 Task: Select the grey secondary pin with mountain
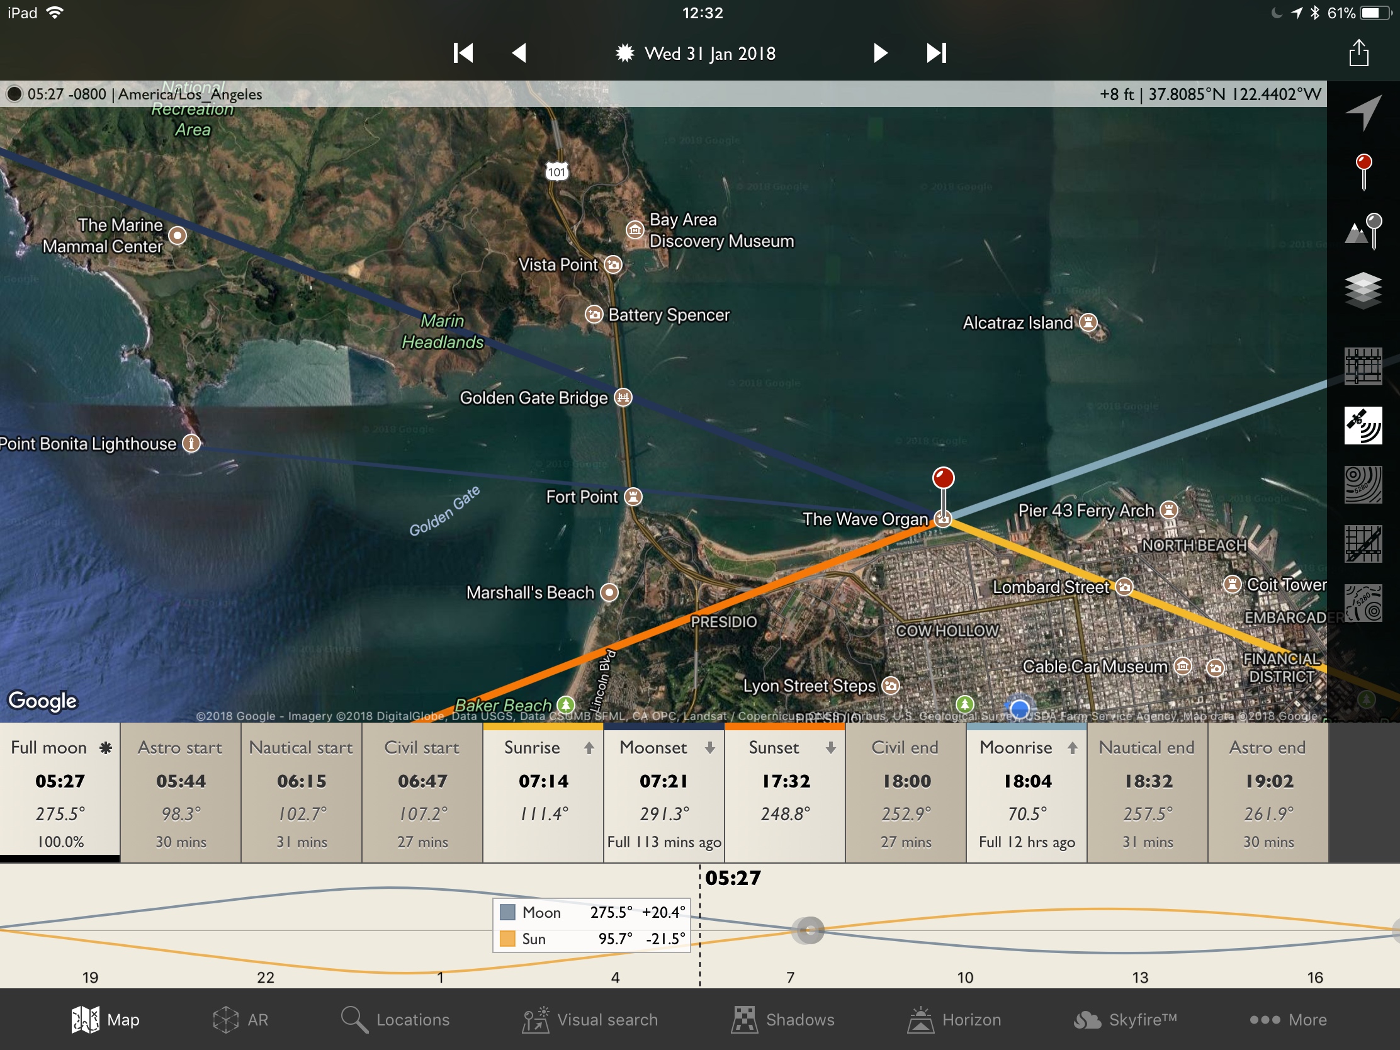point(1363,231)
